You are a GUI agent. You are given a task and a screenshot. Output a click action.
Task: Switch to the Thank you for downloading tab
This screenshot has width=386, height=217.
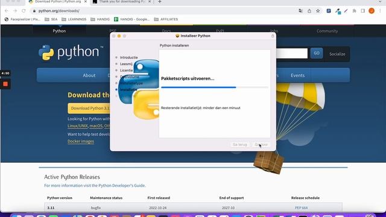(x=122, y=2)
